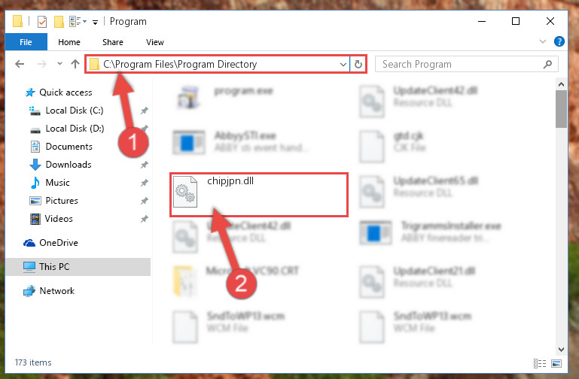Switch to large icons view button
The width and height of the screenshot is (579, 379).
coord(556,363)
